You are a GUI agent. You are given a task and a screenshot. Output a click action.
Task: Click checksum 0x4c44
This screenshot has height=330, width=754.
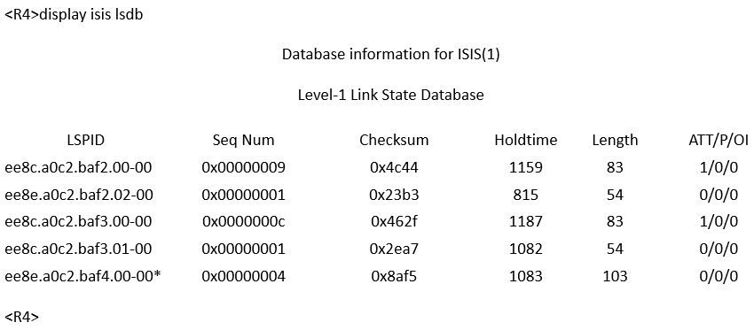tap(394, 167)
